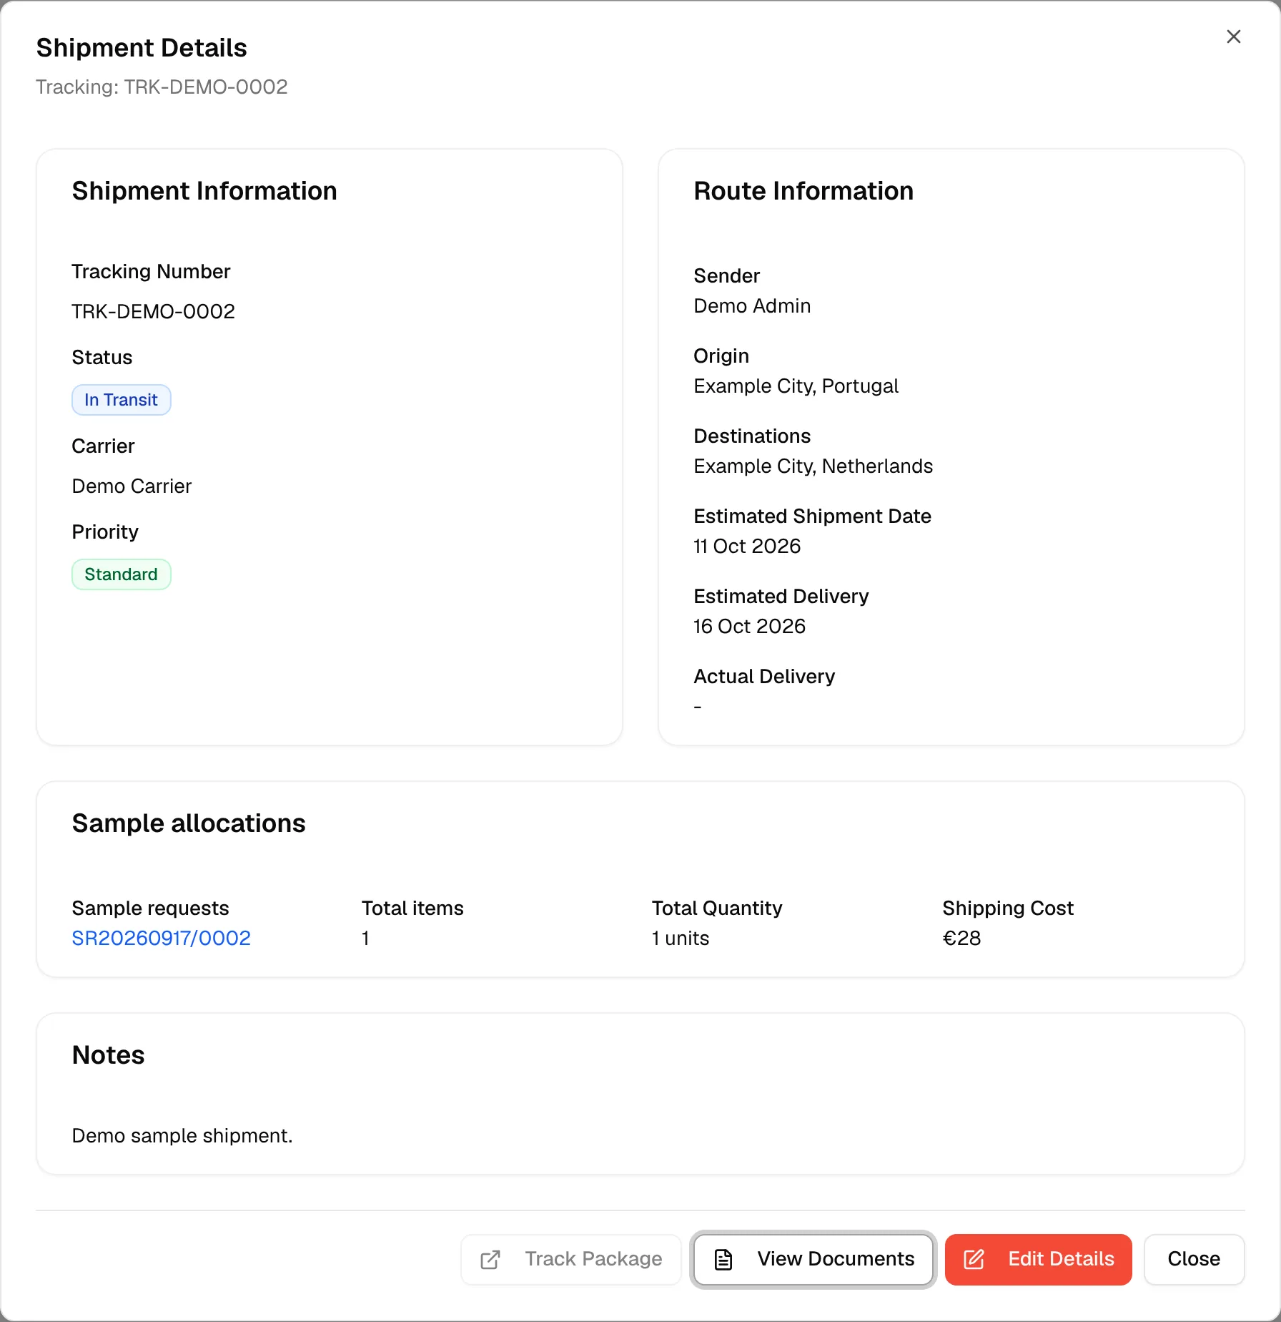
Task: Click the Estimated Shipment Date label
Action: (813, 516)
